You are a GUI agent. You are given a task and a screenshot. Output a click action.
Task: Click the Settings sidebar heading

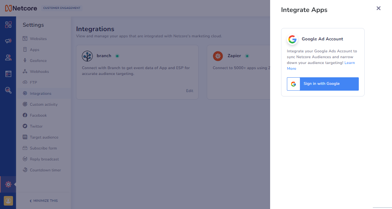pos(33,25)
